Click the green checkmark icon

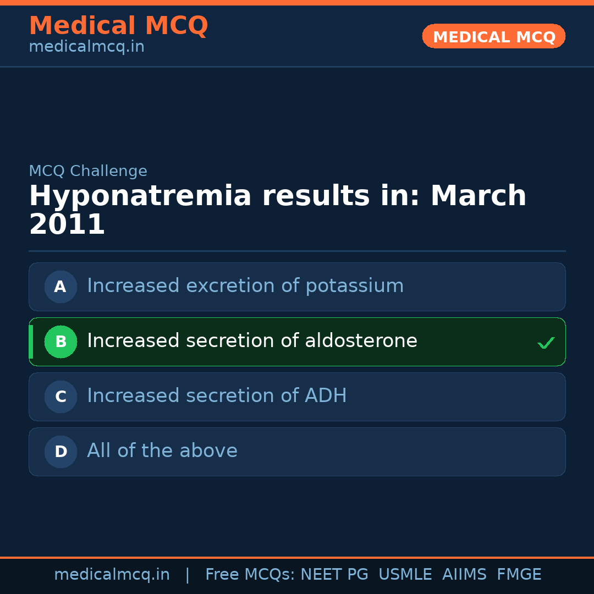(546, 343)
